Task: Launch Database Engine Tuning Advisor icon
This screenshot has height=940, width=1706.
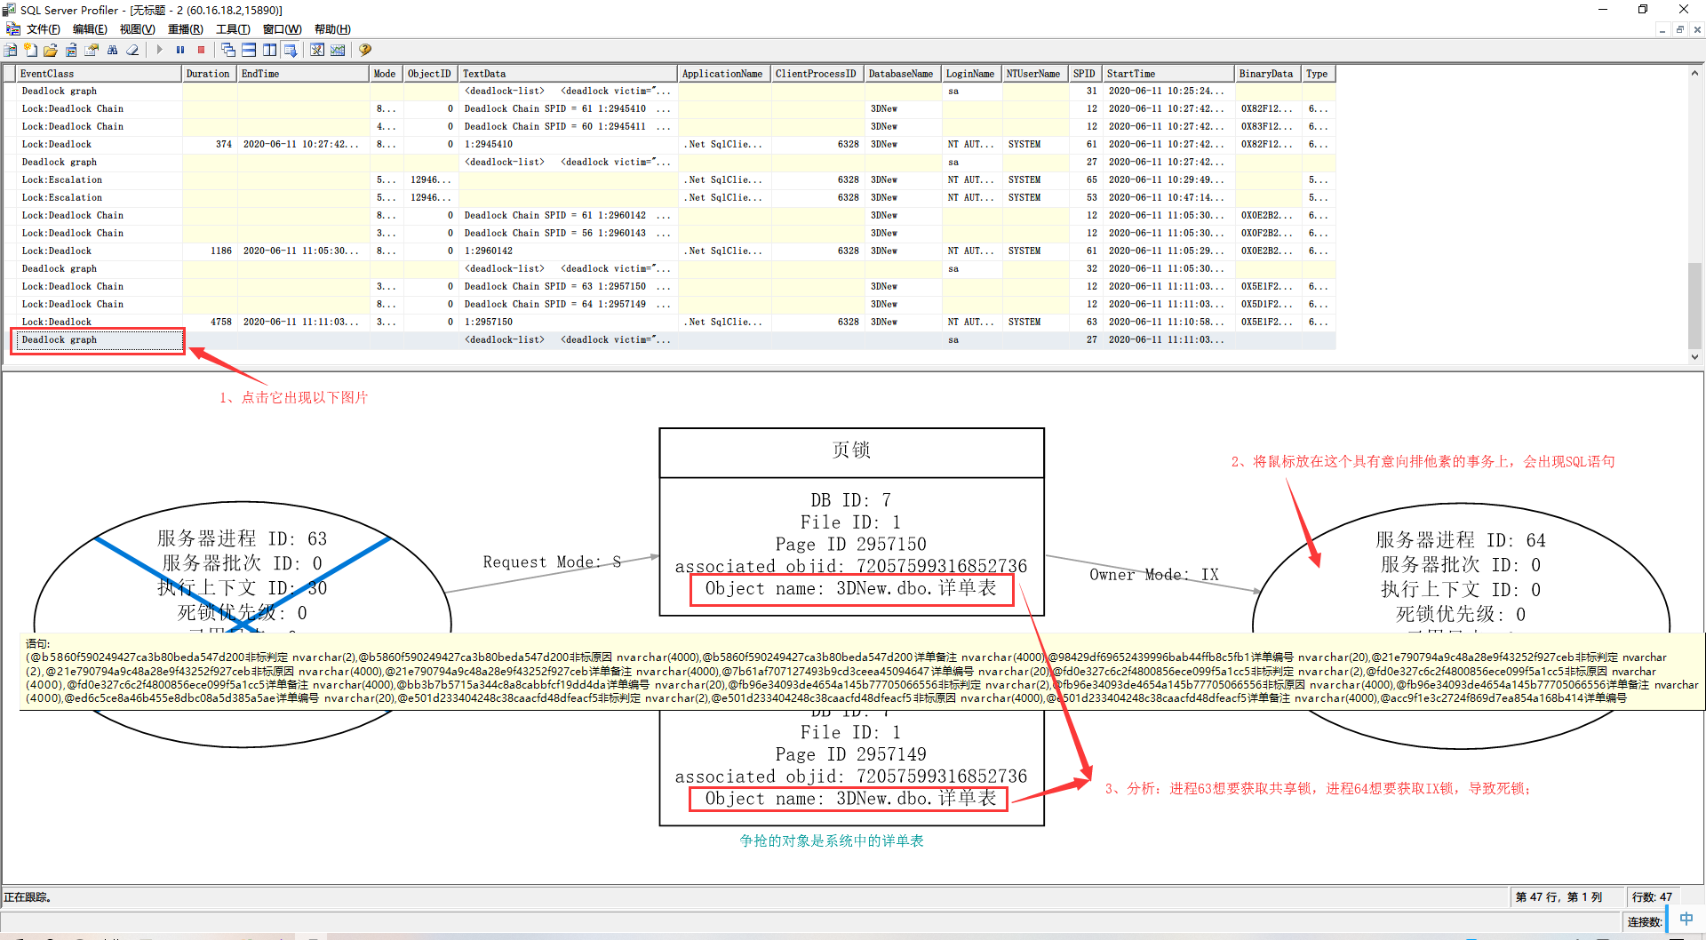Action: (317, 50)
